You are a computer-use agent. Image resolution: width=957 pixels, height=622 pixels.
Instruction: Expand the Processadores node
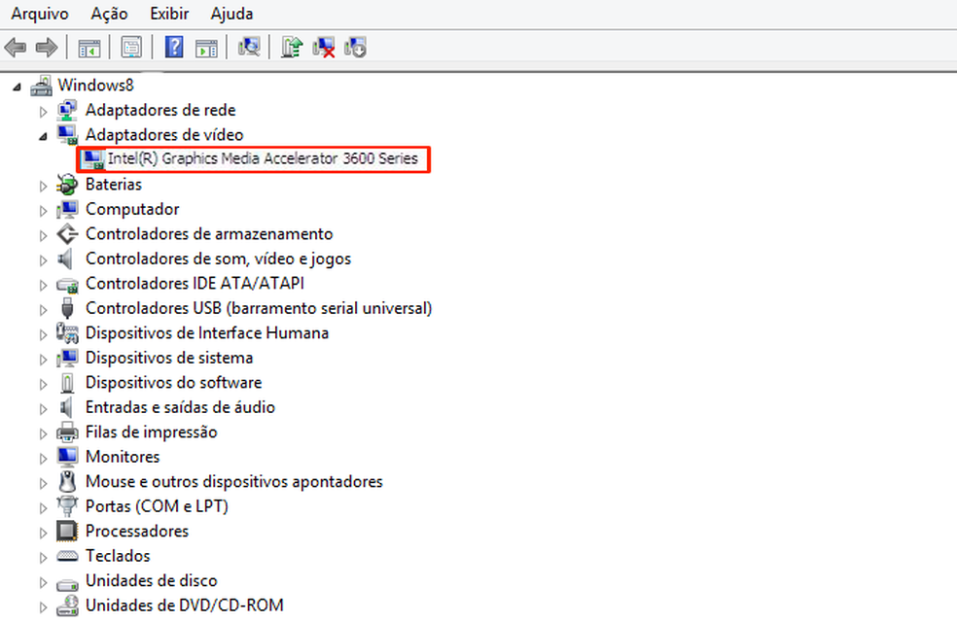tap(43, 533)
